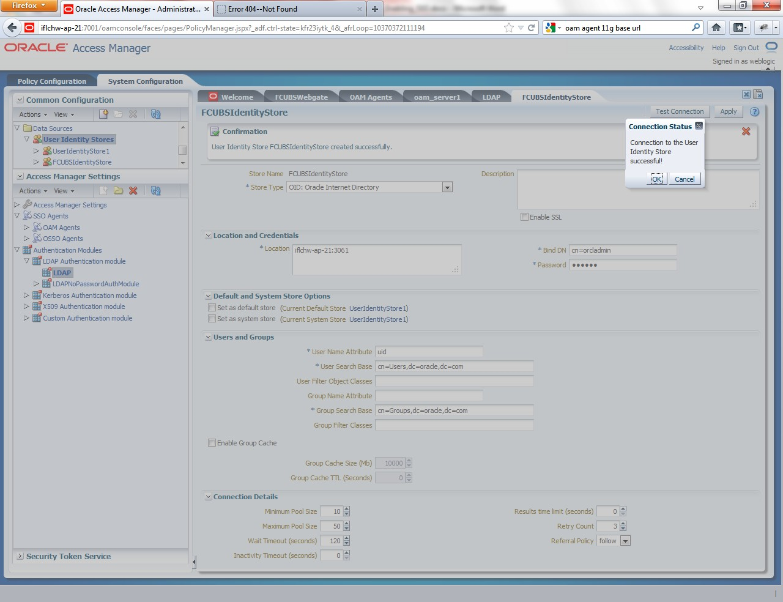Screen dimensions: 783x602
Task: Collapse the Users and Groups section
Action: coord(208,337)
